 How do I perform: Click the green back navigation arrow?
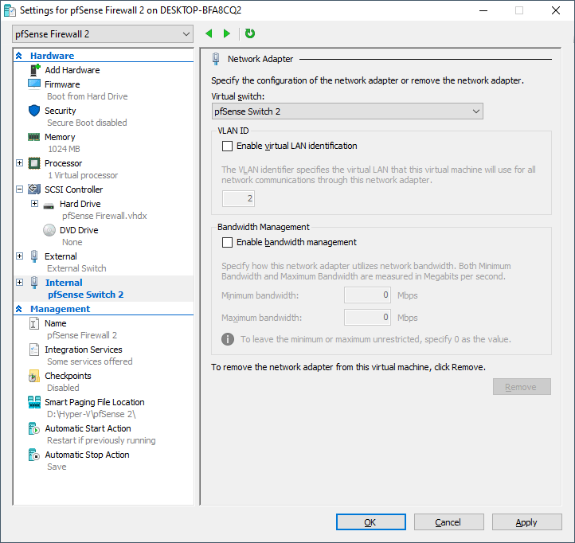tap(209, 33)
